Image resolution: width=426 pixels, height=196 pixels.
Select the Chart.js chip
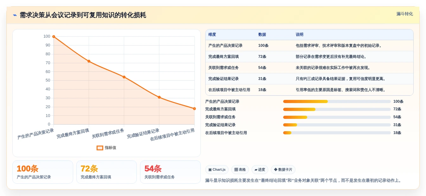coord(217,170)
